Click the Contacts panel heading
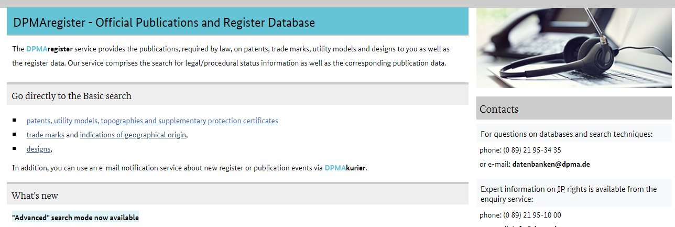 [x=499, y=109]
